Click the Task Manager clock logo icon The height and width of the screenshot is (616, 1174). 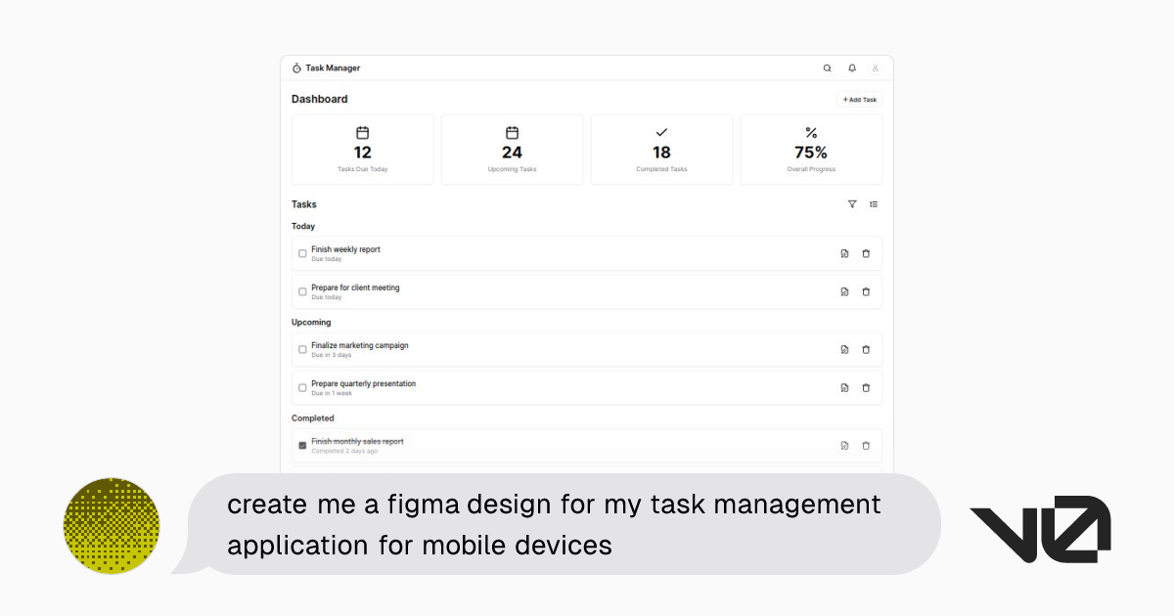297,67
